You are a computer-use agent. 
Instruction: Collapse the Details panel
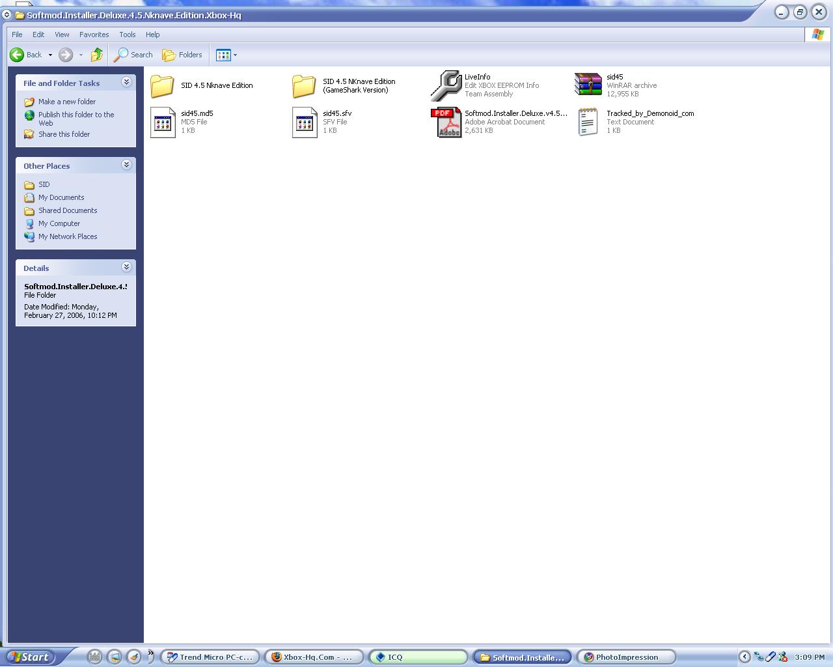[126, 267]
